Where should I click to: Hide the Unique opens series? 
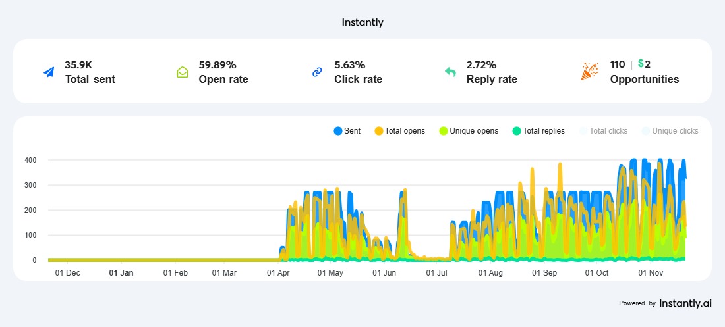pos(469,131)
